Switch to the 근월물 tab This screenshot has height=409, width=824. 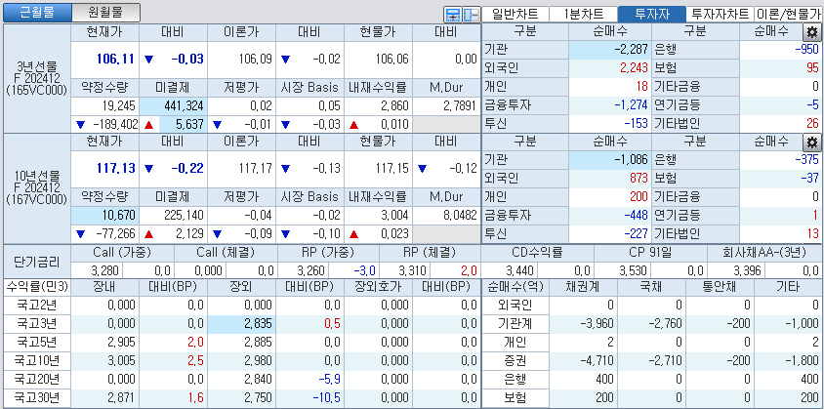click(x=37, y=13)
